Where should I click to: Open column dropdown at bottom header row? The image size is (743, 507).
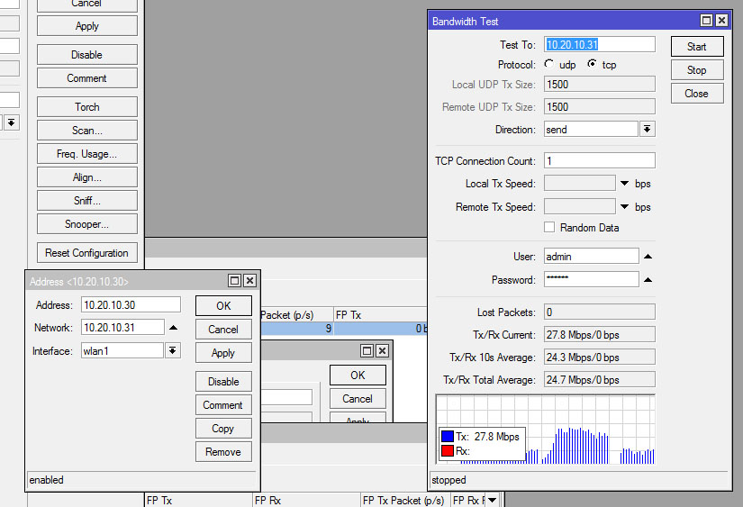[x=493, y=500]
